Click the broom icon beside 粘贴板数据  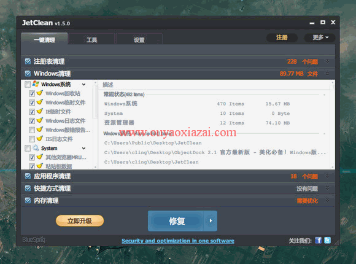(40, 166)
